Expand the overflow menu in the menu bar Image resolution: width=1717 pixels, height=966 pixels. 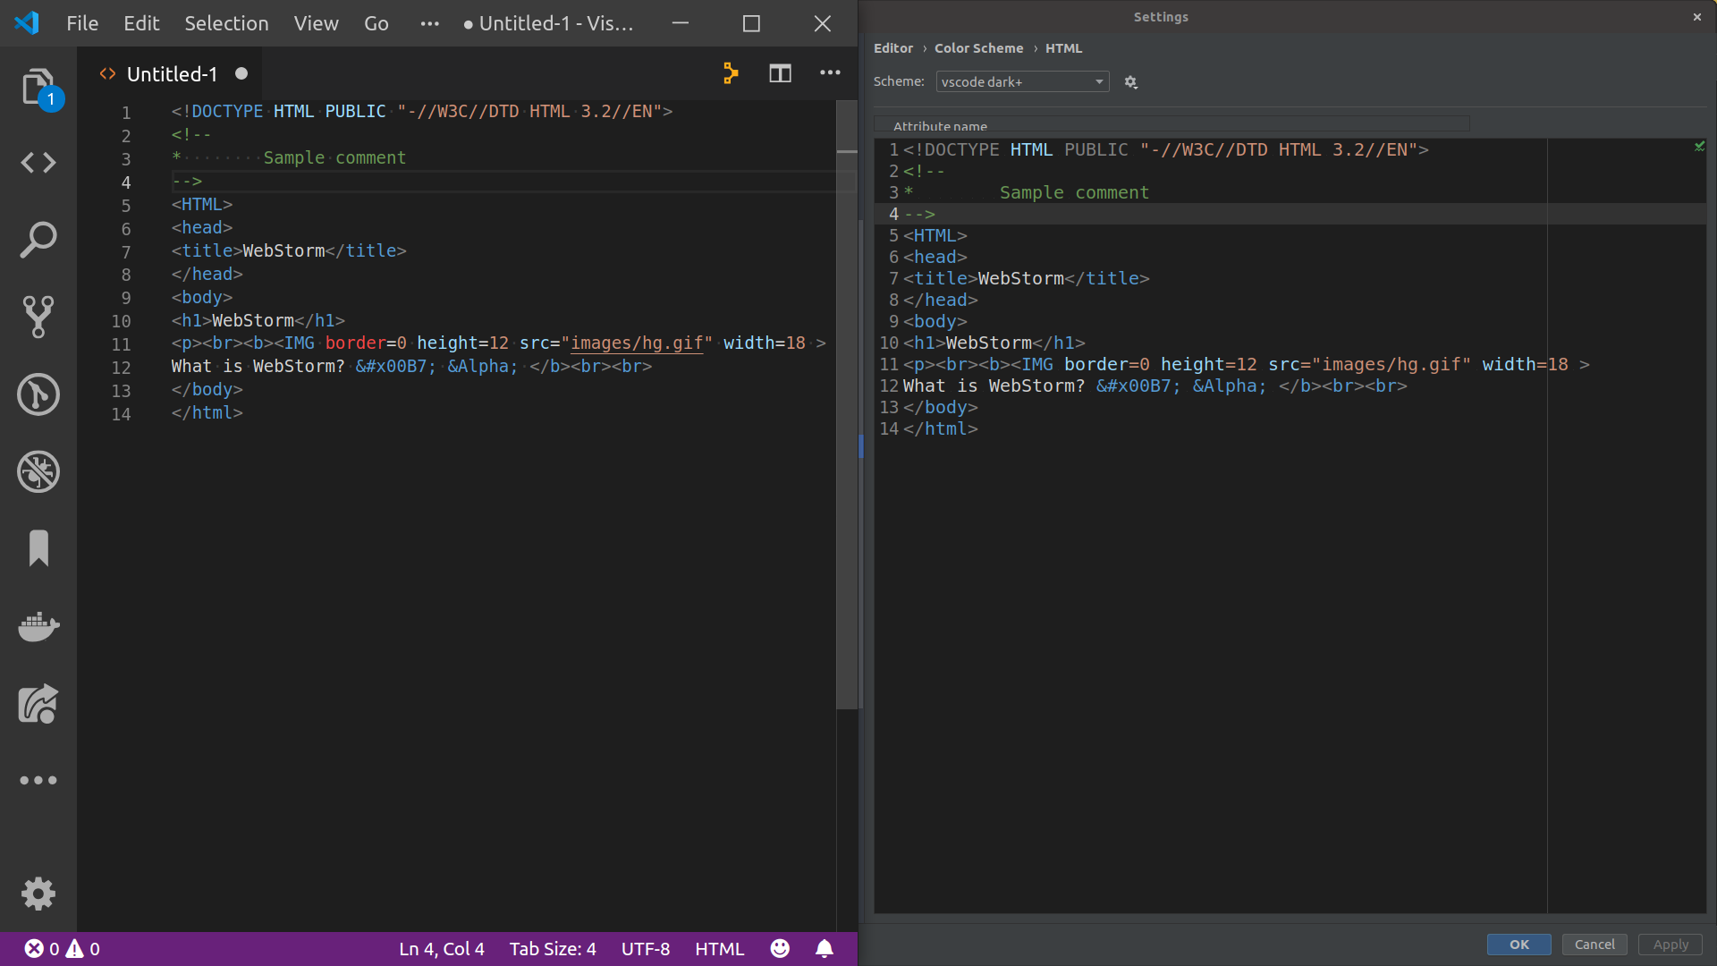[429, 23]
